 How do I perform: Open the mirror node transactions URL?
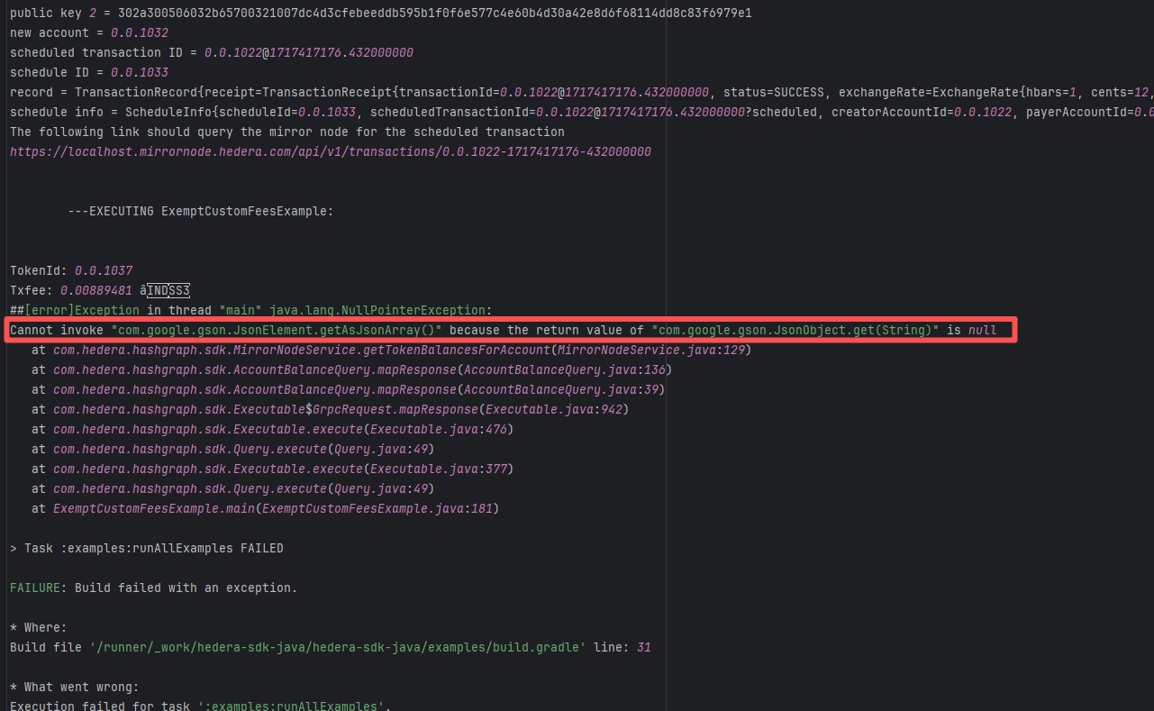(x=330, y=152)
